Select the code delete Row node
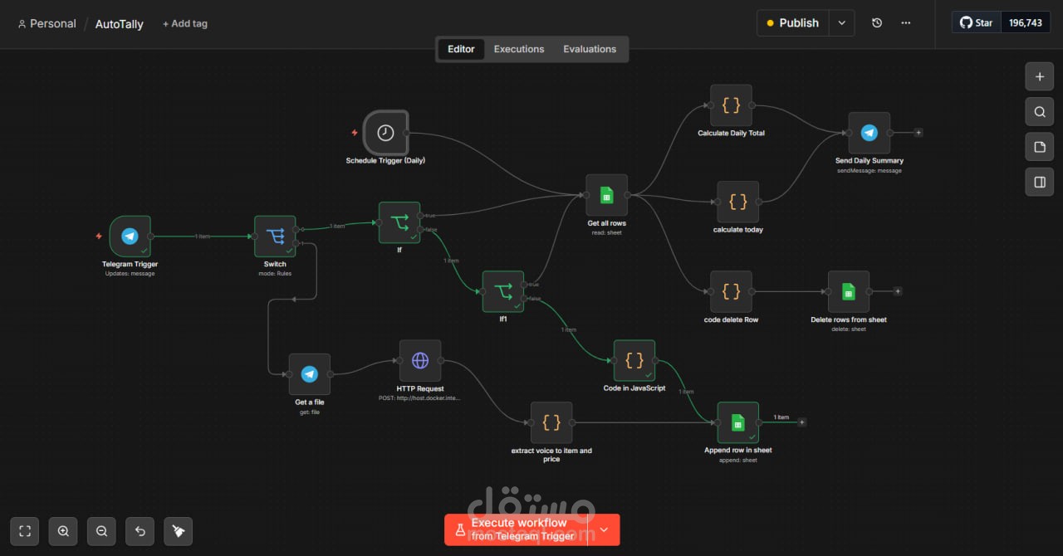Viewport: 1063px width, 556px height. point(731,291)
